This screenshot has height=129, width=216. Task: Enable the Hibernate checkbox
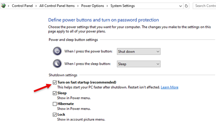point(55,104)
